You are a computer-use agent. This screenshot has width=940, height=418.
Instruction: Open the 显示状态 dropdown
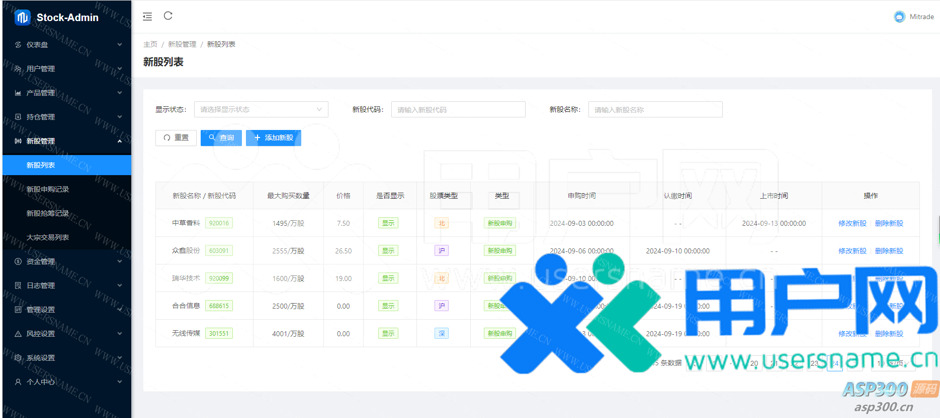[261, 109]
